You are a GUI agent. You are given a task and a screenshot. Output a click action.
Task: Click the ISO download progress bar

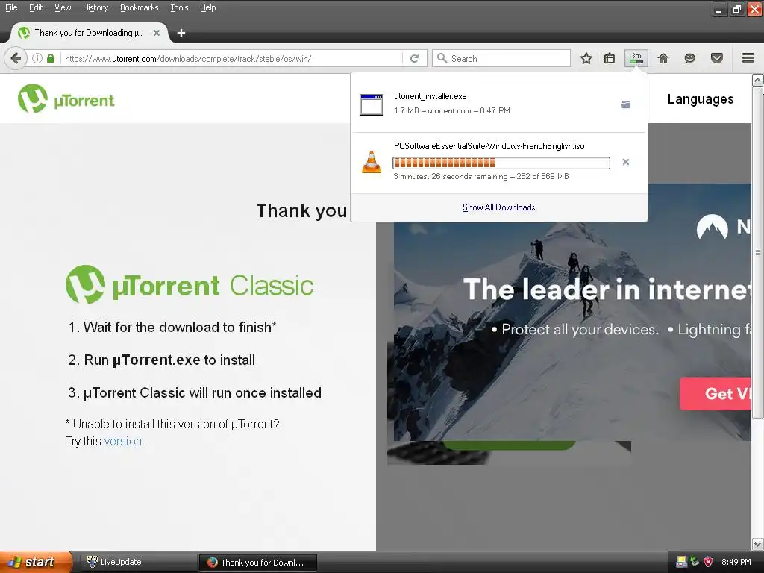[x=501, y=163]
